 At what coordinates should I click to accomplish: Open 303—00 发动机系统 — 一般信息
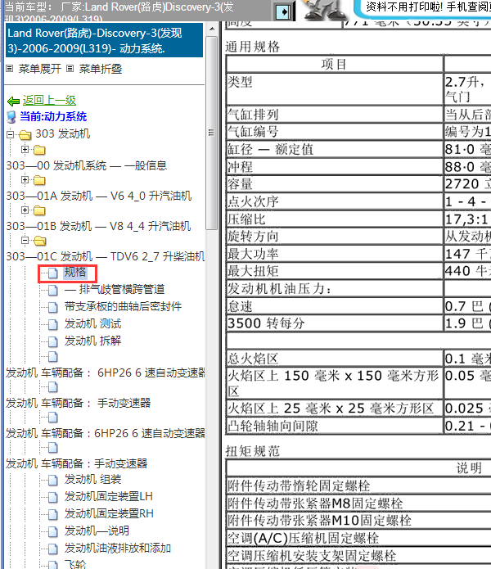pos(86,165)
